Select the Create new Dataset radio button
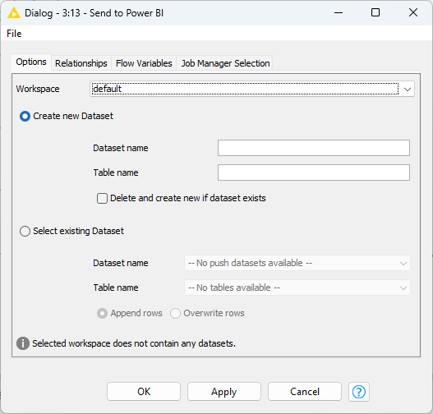The image size is (433, 414). pos(25,116)
